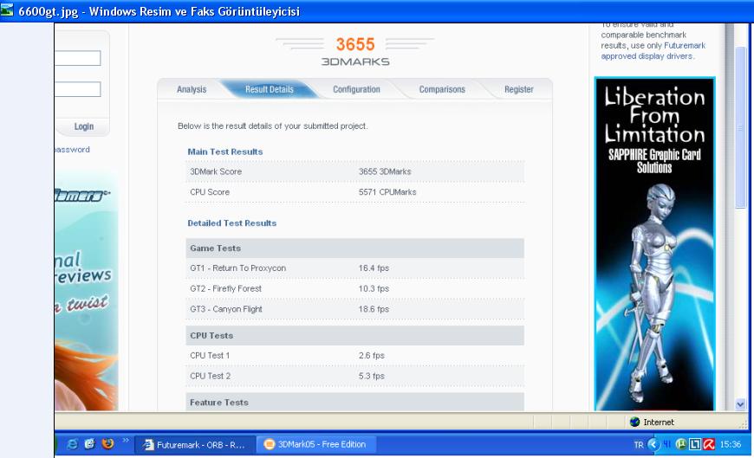Click the CPU Test 1 label
The height and width of the screenshot is (458, 754).
tap(210, 356)
